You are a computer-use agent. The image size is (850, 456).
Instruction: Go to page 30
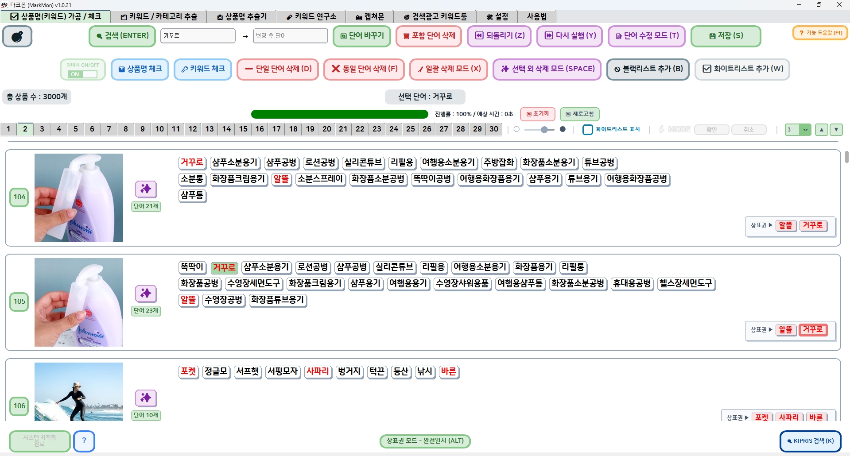click(494, 129)
